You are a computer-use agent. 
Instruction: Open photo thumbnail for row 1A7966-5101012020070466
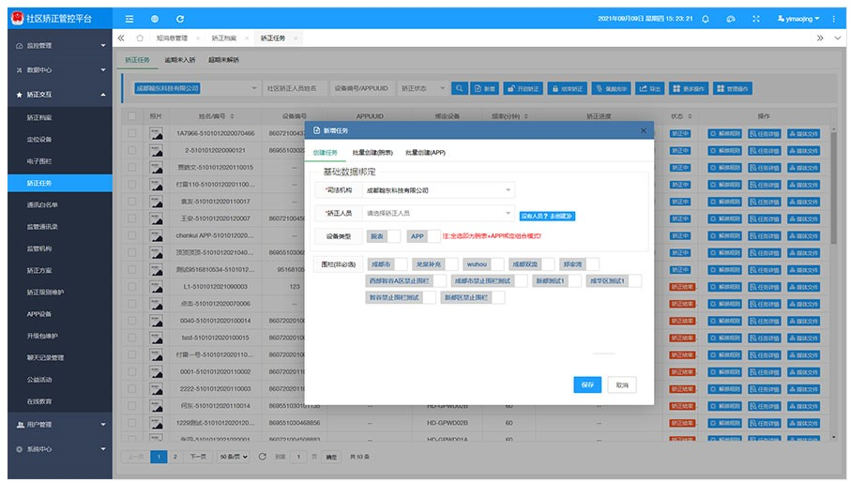157,133
